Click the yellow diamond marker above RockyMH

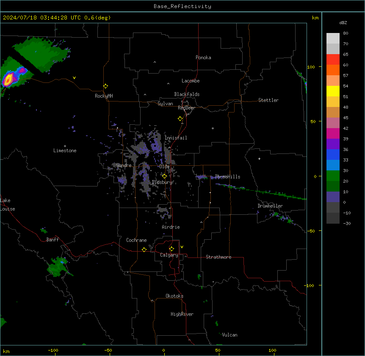(105, 86)
